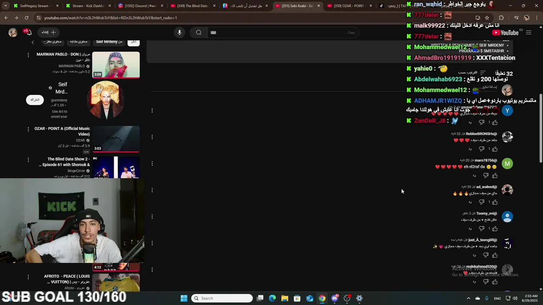
Task: Like the RobloxBRONSHx comment
Action: (495, 149)
